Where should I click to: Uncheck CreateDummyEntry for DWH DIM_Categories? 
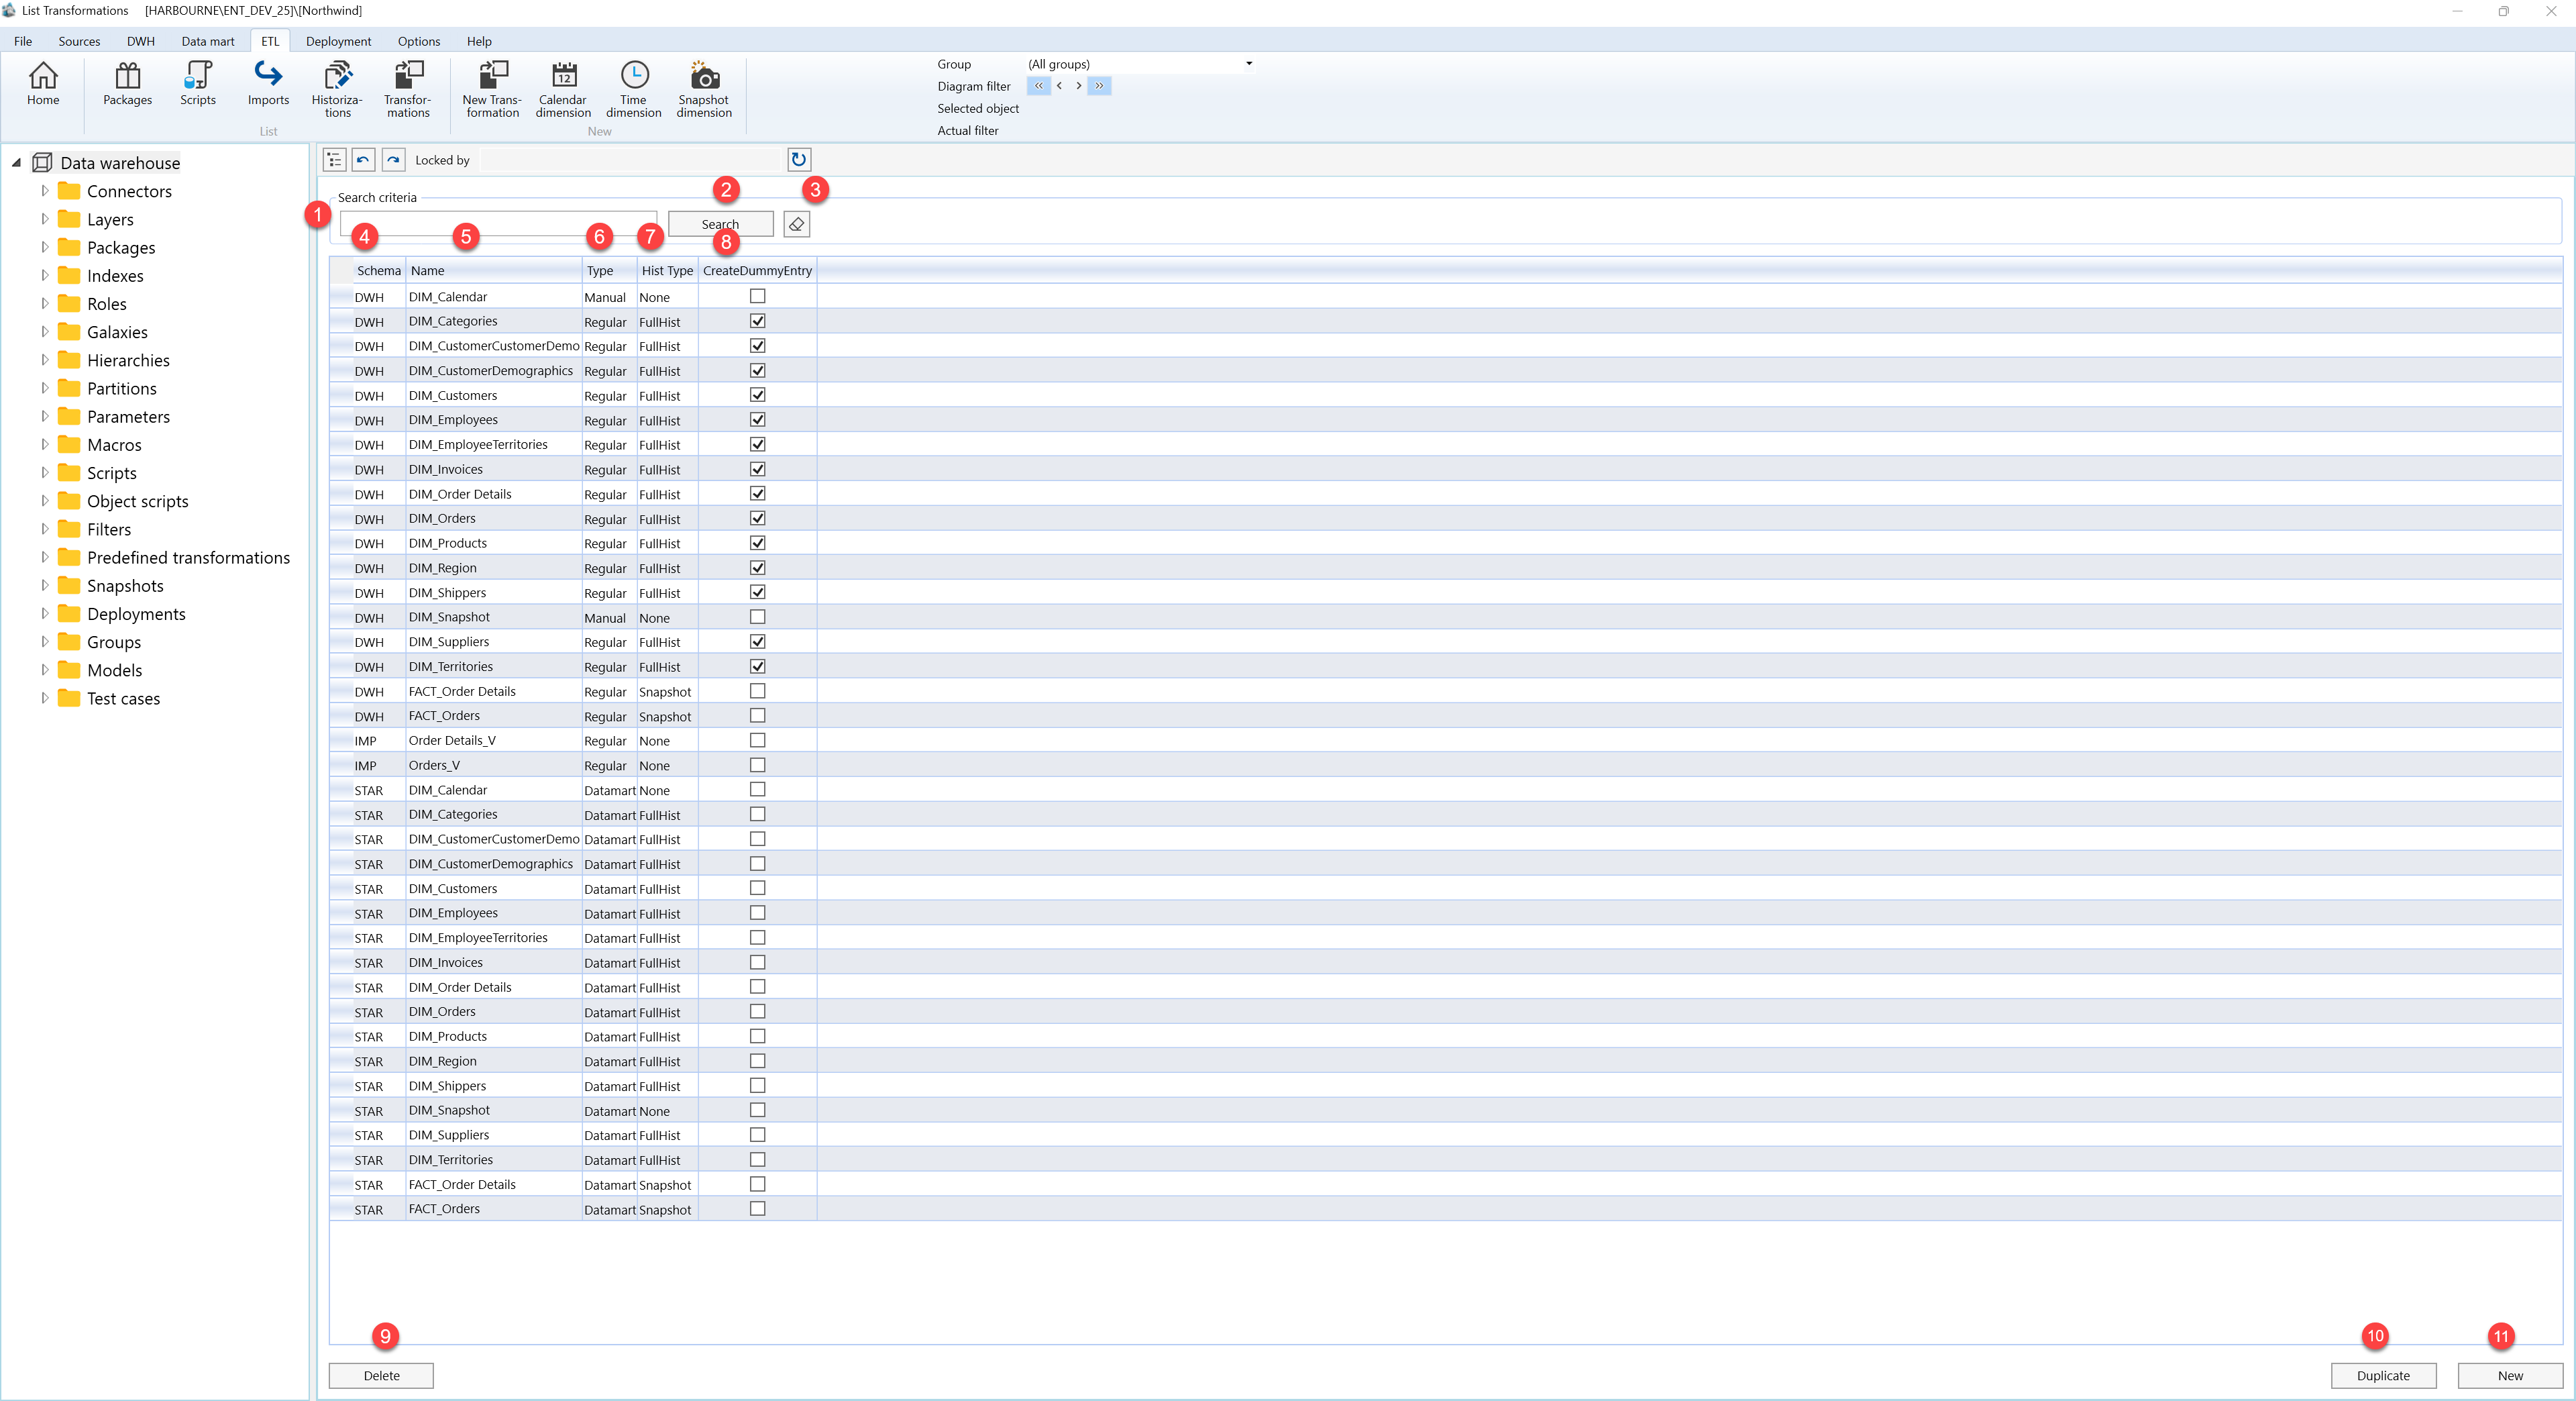pos(757,321)
